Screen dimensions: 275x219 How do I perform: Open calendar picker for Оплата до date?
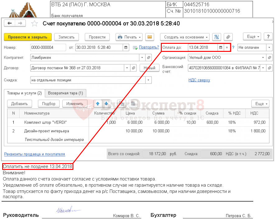(x=221, y=48)
